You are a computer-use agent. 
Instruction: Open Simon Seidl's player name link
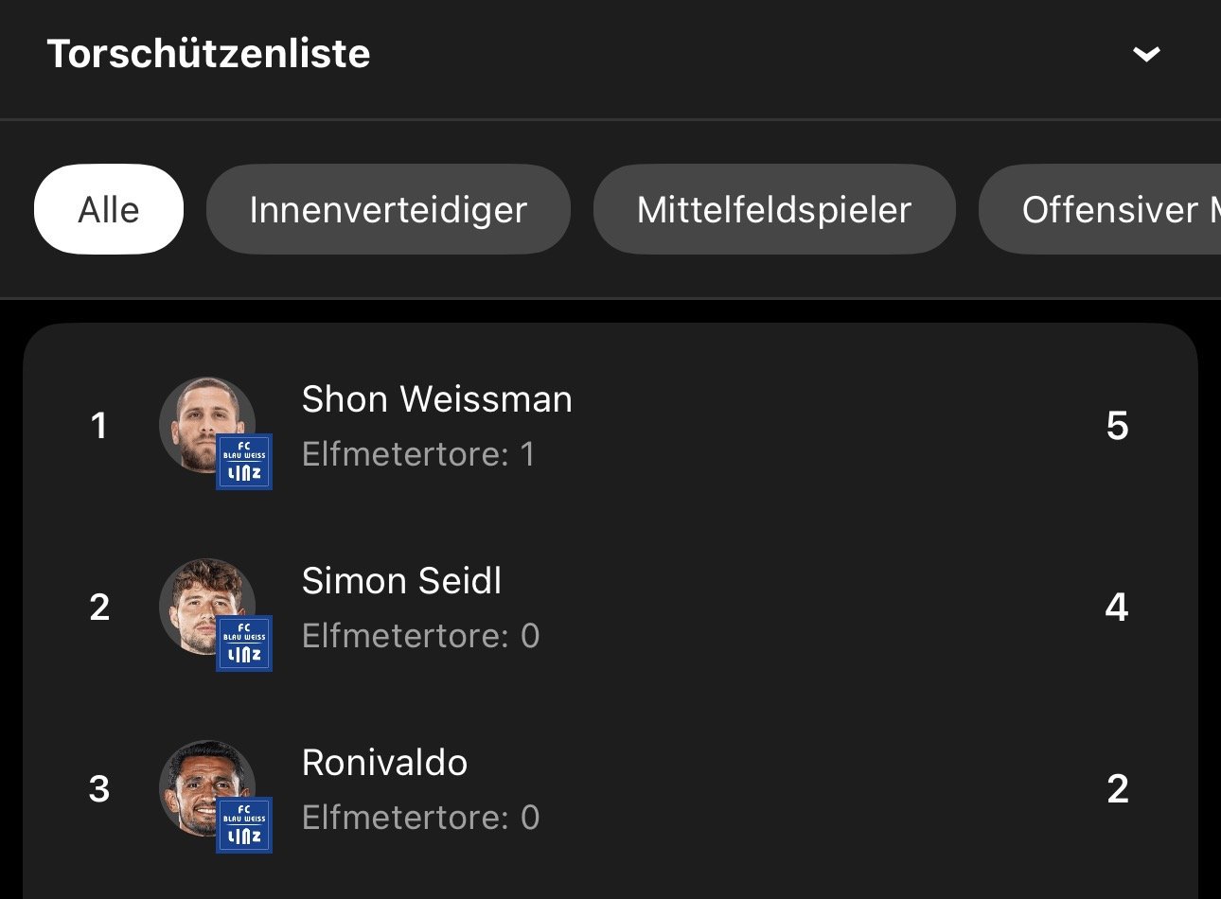tap(401, 581)
